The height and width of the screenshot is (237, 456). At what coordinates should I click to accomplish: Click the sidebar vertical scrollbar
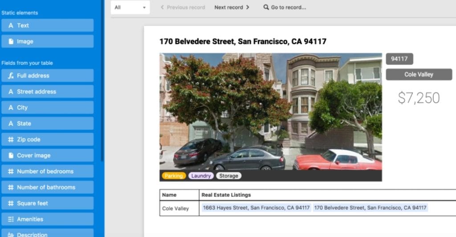point(102,80)
